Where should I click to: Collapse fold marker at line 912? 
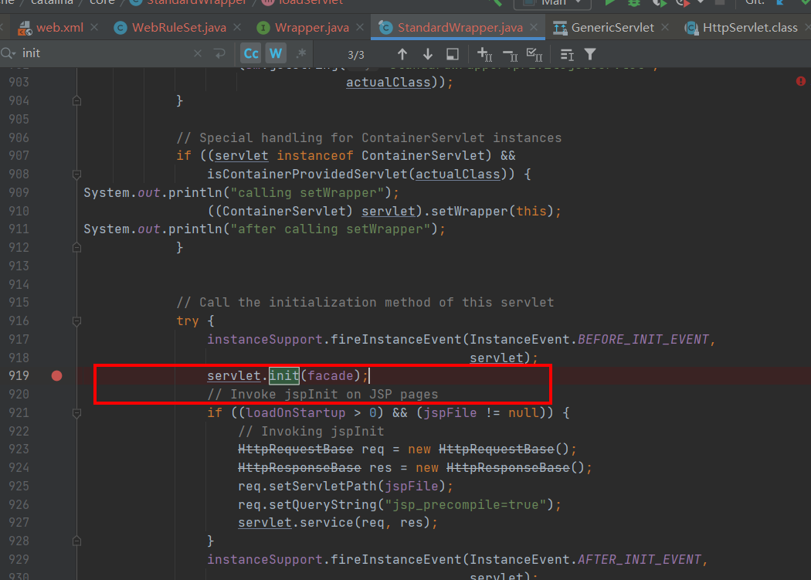point(76,248)
